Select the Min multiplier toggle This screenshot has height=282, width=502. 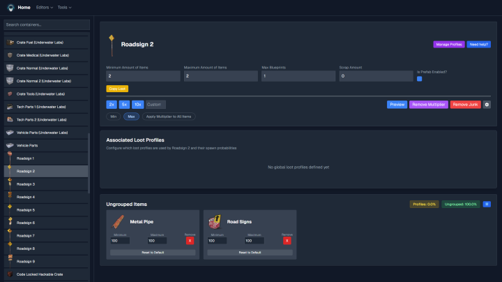[x=114, y=117]
